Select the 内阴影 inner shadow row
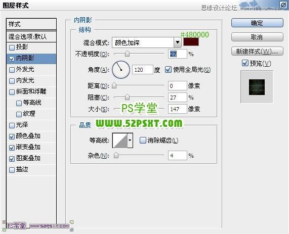The image size is (289, 234). pos(31,59)
